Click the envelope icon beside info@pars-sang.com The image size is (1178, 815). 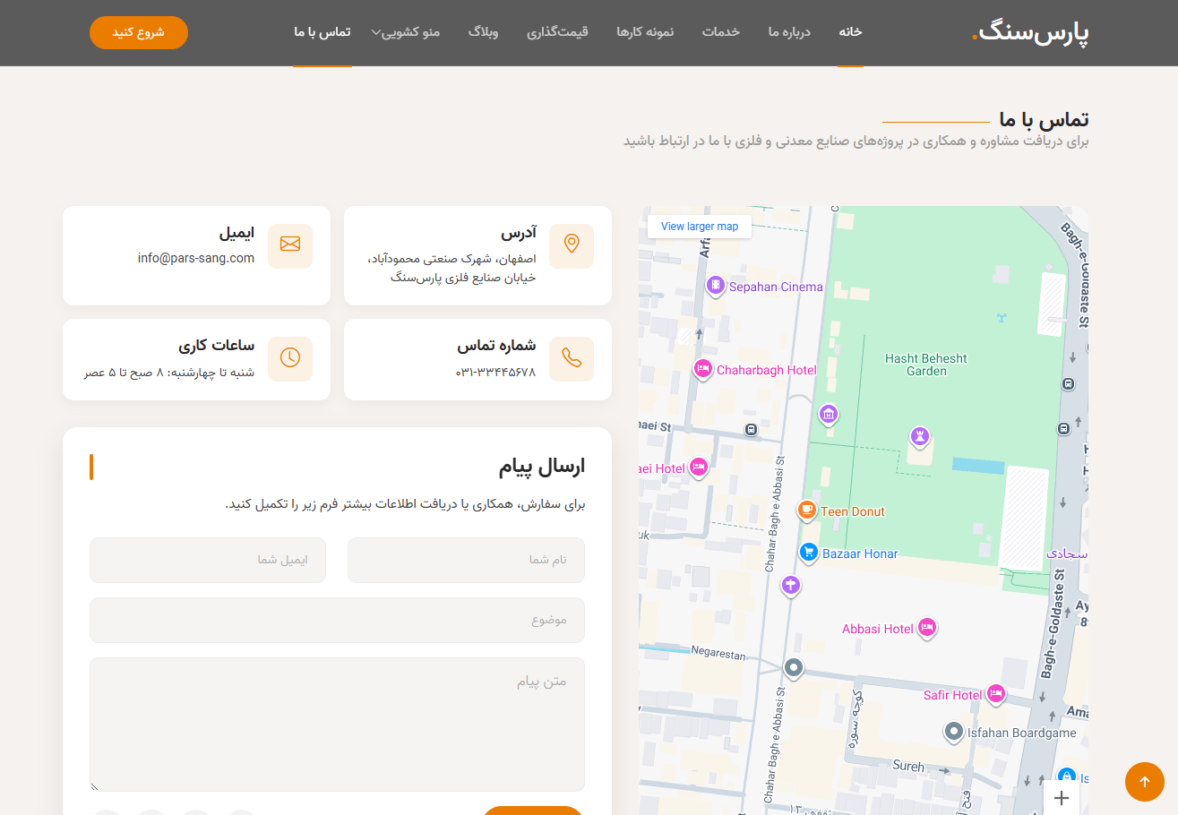click(x=290, y=244)
